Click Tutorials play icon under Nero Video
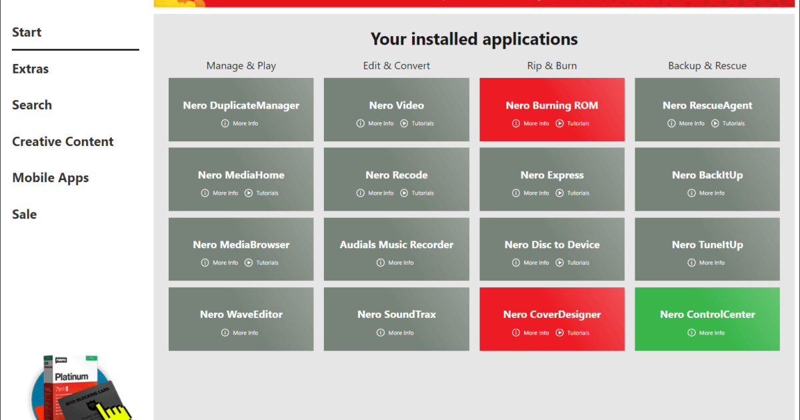The height and width of the screenshot is (420, 800). click(404, 123)
